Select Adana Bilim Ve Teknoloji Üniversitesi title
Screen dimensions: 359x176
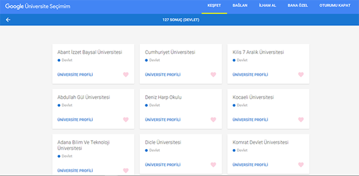pyautogui.click(x=83, y=145)
